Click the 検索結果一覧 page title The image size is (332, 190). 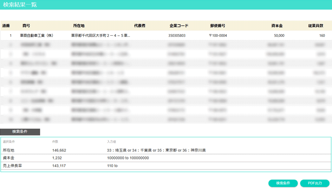[20, 5]
